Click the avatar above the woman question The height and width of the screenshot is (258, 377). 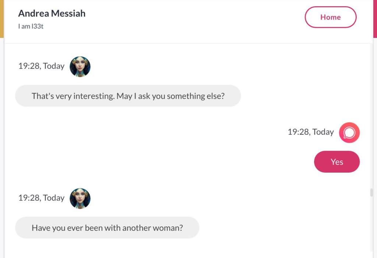tap(80, 198)
